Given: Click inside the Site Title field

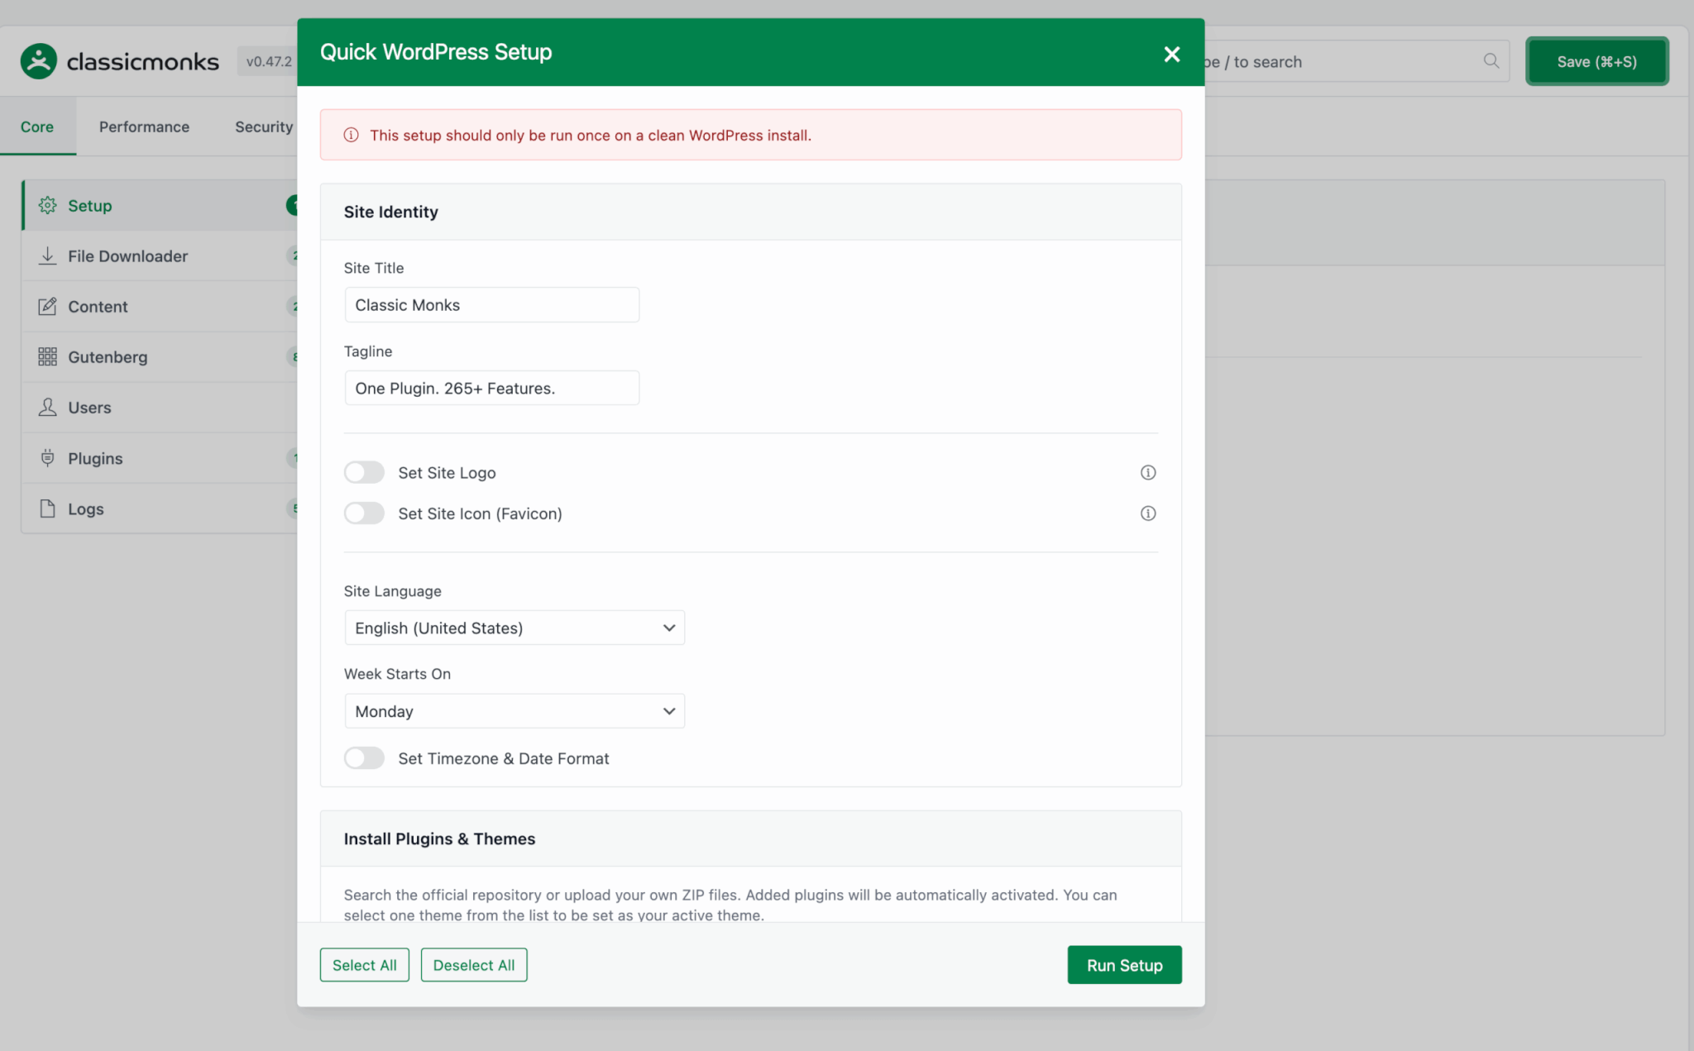Looking at the screenshot, I should [491, 304].
